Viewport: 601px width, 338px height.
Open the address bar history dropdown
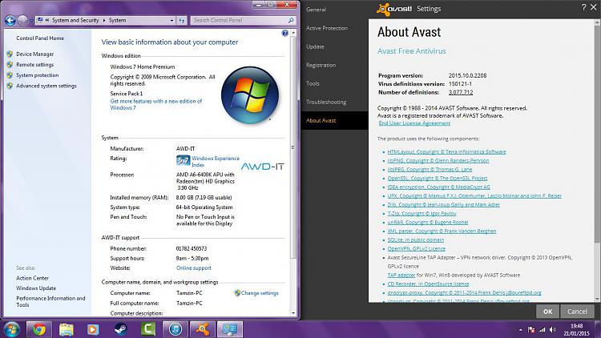pyautogui.click(x=171, y=20)
